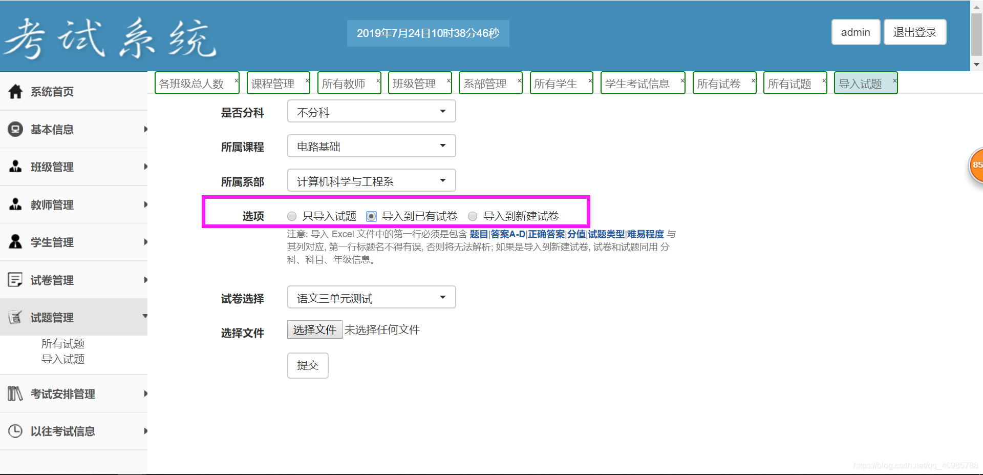Select the 只导入试题 radio option
The height and width of the screenshot is (475, 983).
pos(292,216)
